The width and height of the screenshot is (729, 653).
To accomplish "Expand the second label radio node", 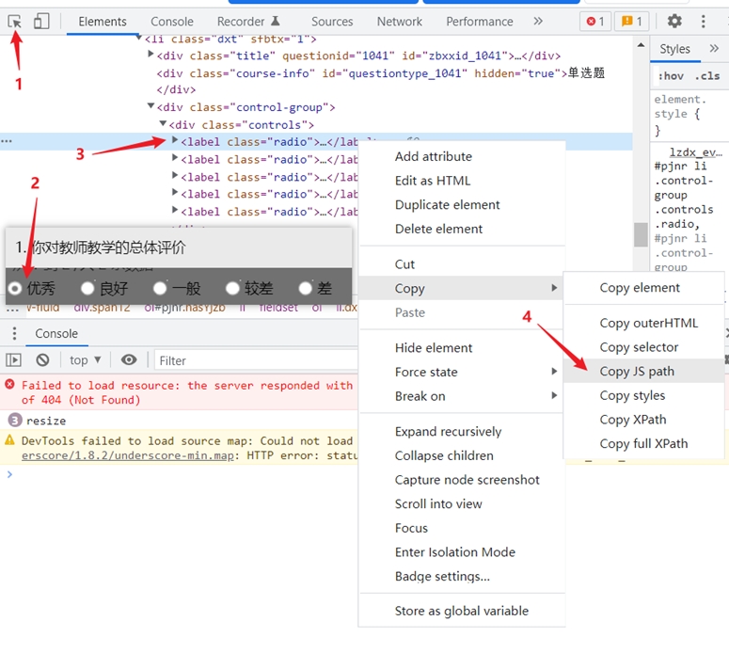I will coord(175,158).
